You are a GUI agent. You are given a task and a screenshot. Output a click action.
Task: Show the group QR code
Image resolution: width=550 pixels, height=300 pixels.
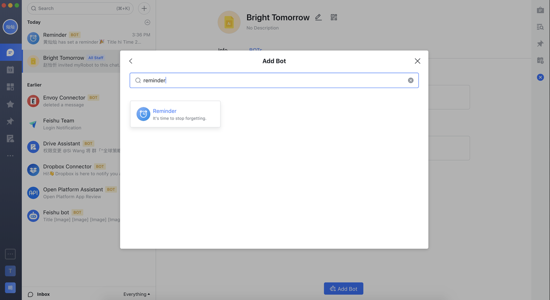pos(334,17)
